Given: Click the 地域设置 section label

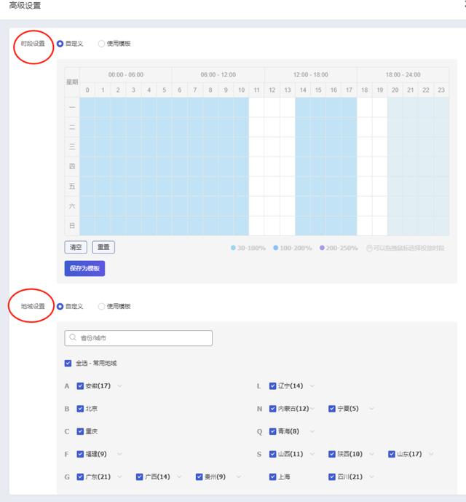Looking at the screenshot, I should click(x=33, y=307).
